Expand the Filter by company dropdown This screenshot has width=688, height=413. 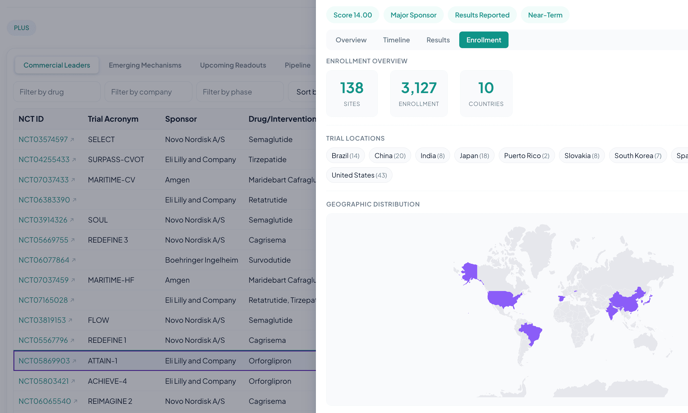coord(148,92)
